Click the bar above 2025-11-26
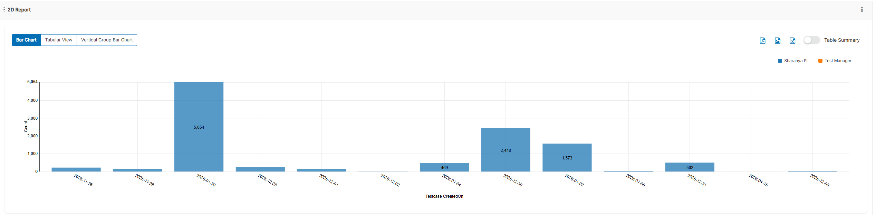 click(x=76, y=169)
